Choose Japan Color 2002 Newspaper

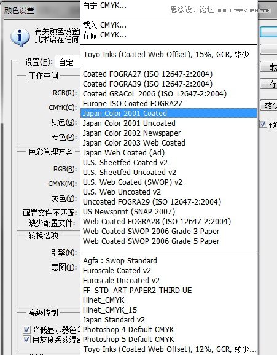tap(169, 133)
